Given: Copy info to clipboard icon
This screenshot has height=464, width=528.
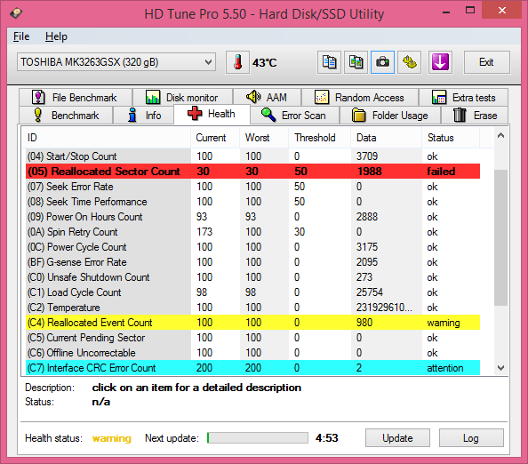Looking at the screenshot, I should [329, 62].
